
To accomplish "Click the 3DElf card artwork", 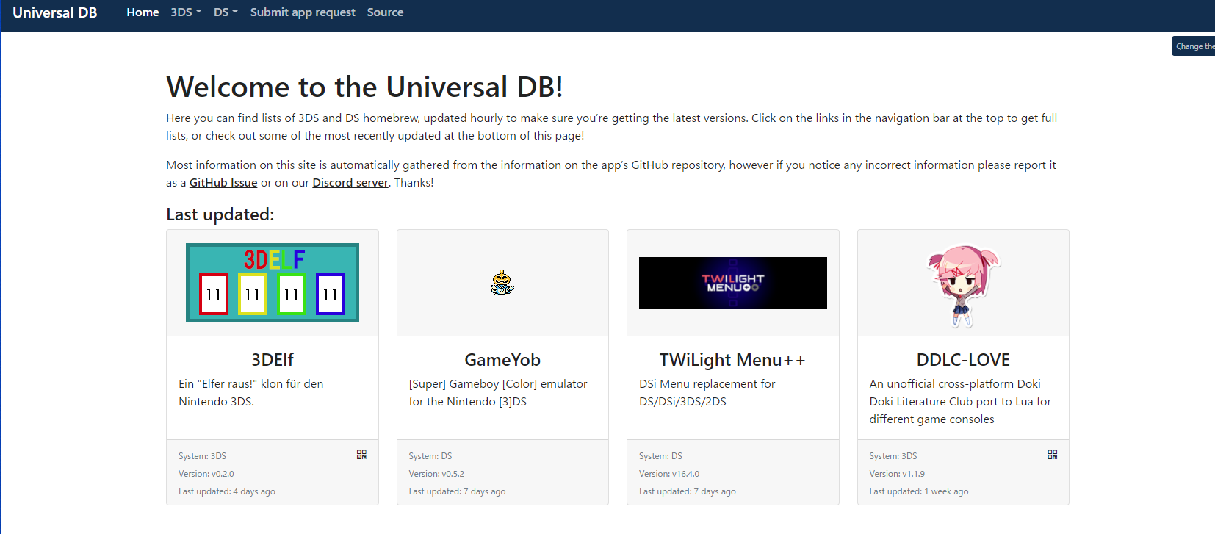I will pos(273,283).
